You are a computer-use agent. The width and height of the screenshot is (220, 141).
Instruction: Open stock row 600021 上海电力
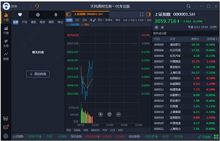(185, 129)
